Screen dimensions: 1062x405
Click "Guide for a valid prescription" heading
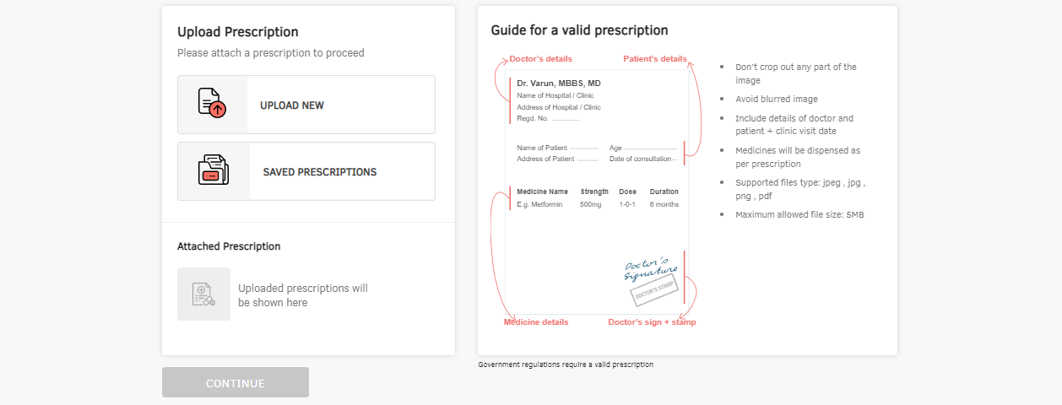pos(579,30)
